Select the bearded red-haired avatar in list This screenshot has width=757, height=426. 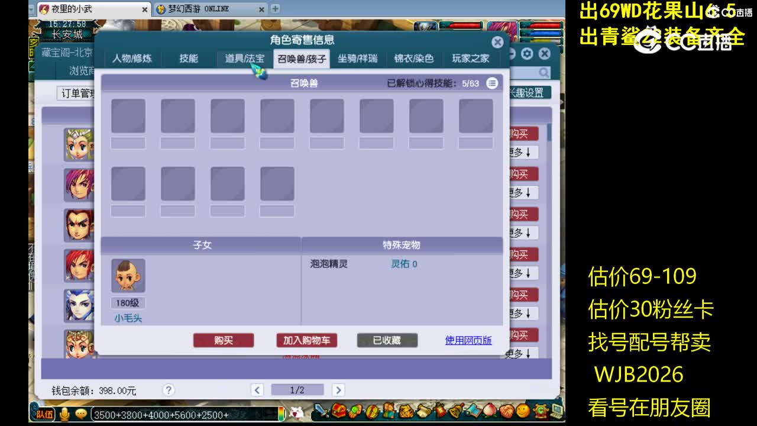coord(79,225)
